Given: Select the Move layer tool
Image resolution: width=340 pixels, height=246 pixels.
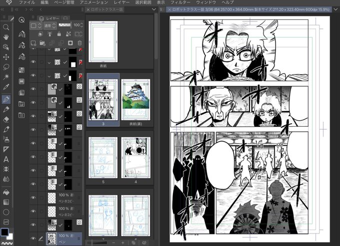Looking at the screenshot, I should click(x=6, y=57).
